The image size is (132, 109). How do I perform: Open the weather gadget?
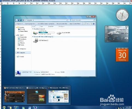coord(117,34)
